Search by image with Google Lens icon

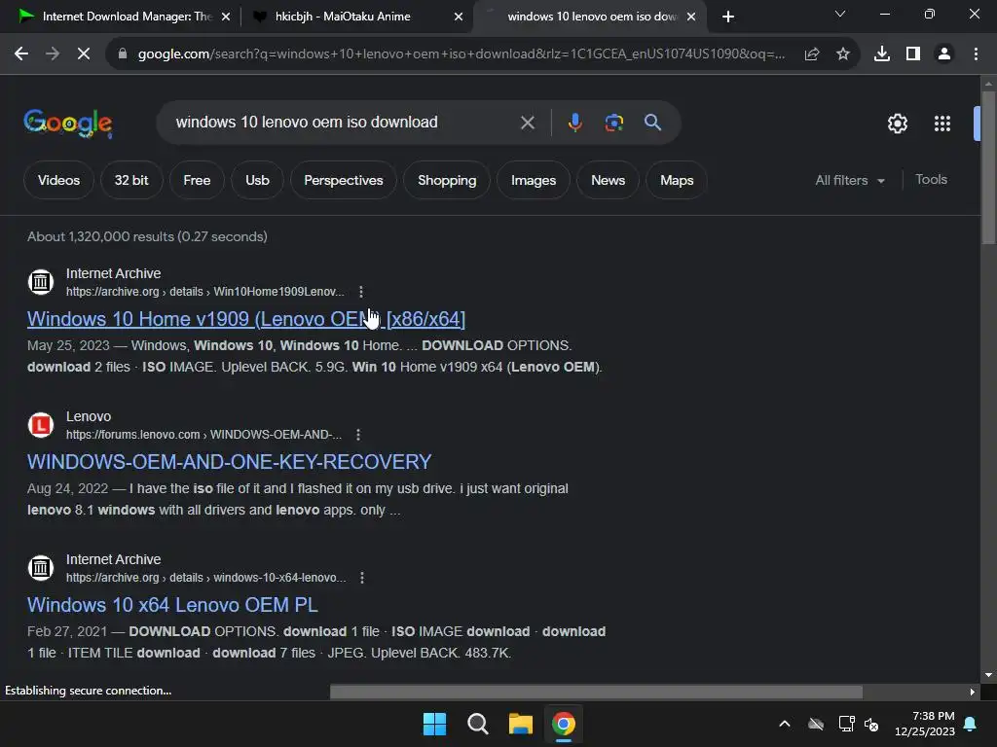[x=614, y=122]
